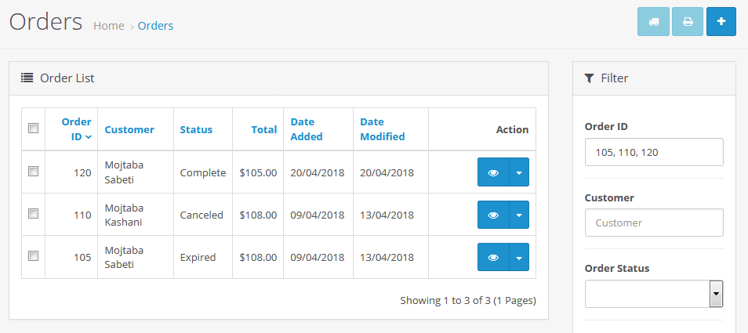Click the shipping list truck icon

click(x=654, y=22)
